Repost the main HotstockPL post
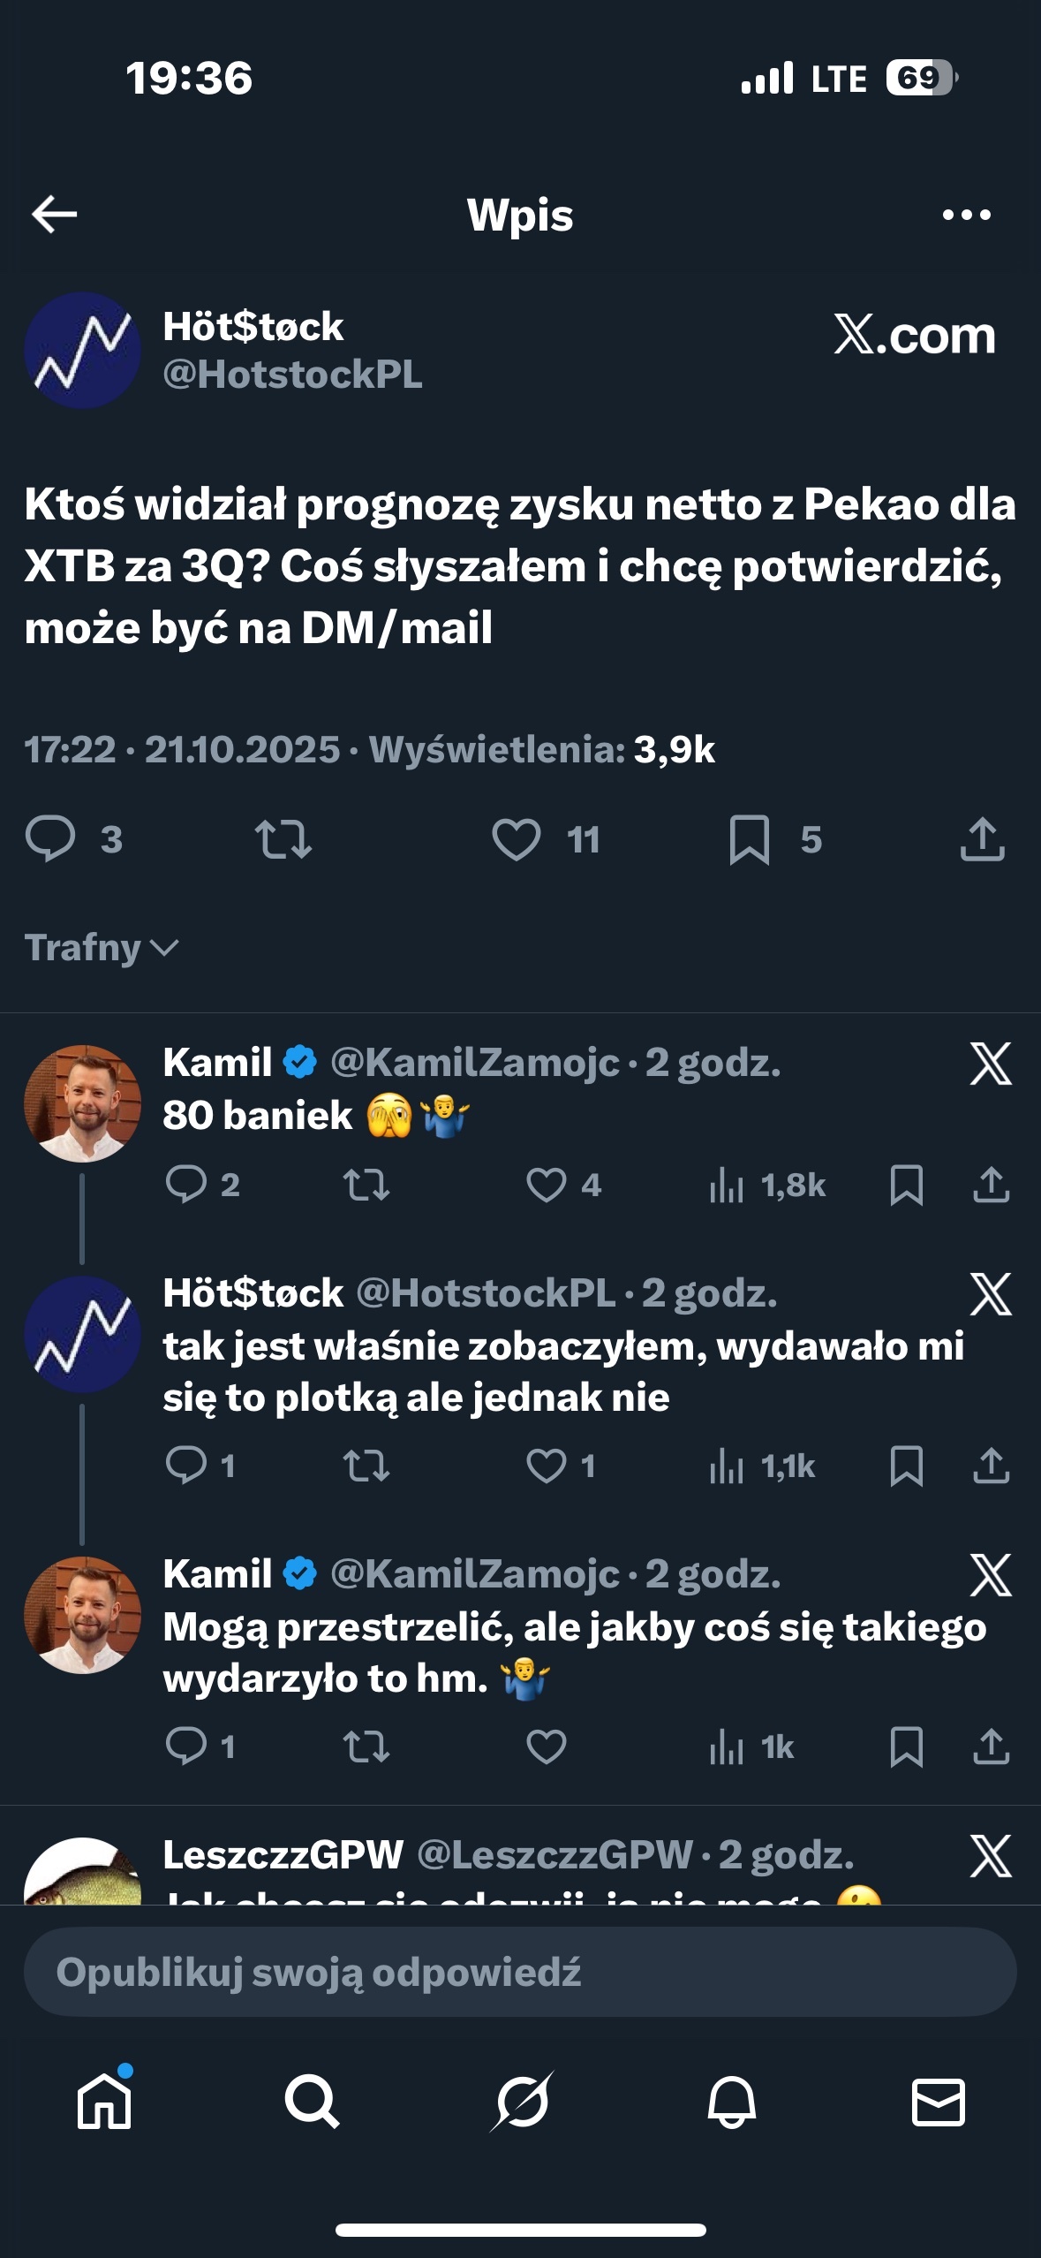 point(283,839)
